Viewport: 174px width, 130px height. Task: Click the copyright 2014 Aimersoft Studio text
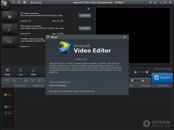coord(72,91)
